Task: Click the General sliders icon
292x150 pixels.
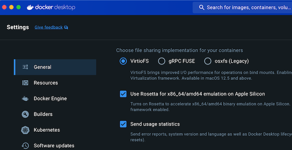Action: coord(25,67)
